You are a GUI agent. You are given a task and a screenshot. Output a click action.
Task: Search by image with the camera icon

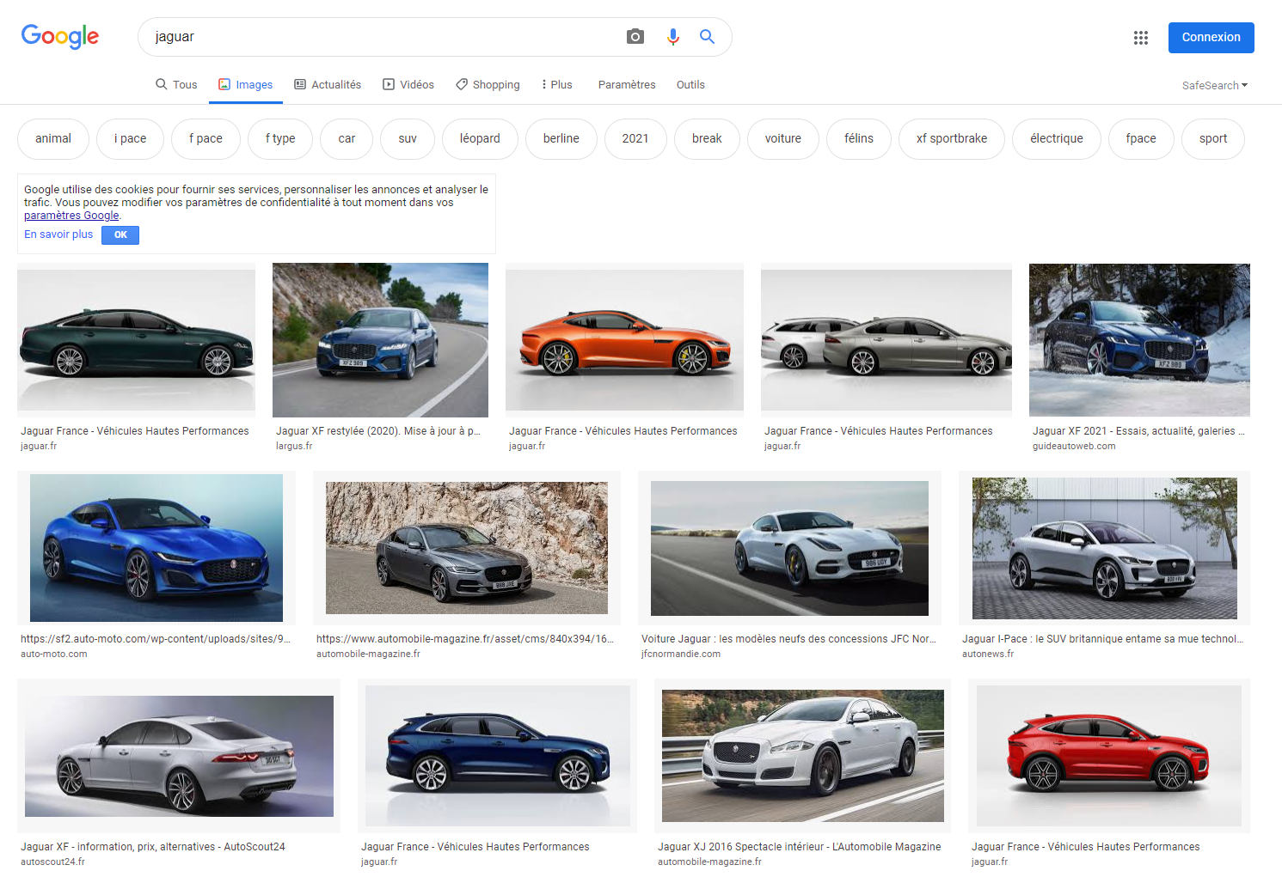click(x=635, y=37)
